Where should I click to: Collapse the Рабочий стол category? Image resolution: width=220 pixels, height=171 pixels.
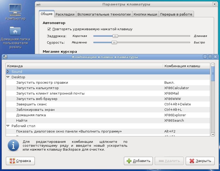coord(8,126)
